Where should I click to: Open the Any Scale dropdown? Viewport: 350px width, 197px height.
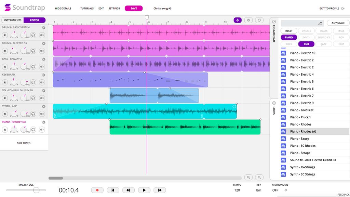coord(338,23)
